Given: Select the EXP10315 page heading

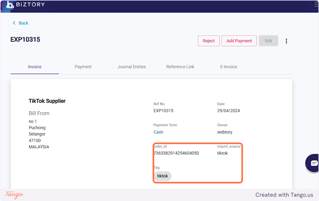Looking at the screenshot, I should pos(25,39).
